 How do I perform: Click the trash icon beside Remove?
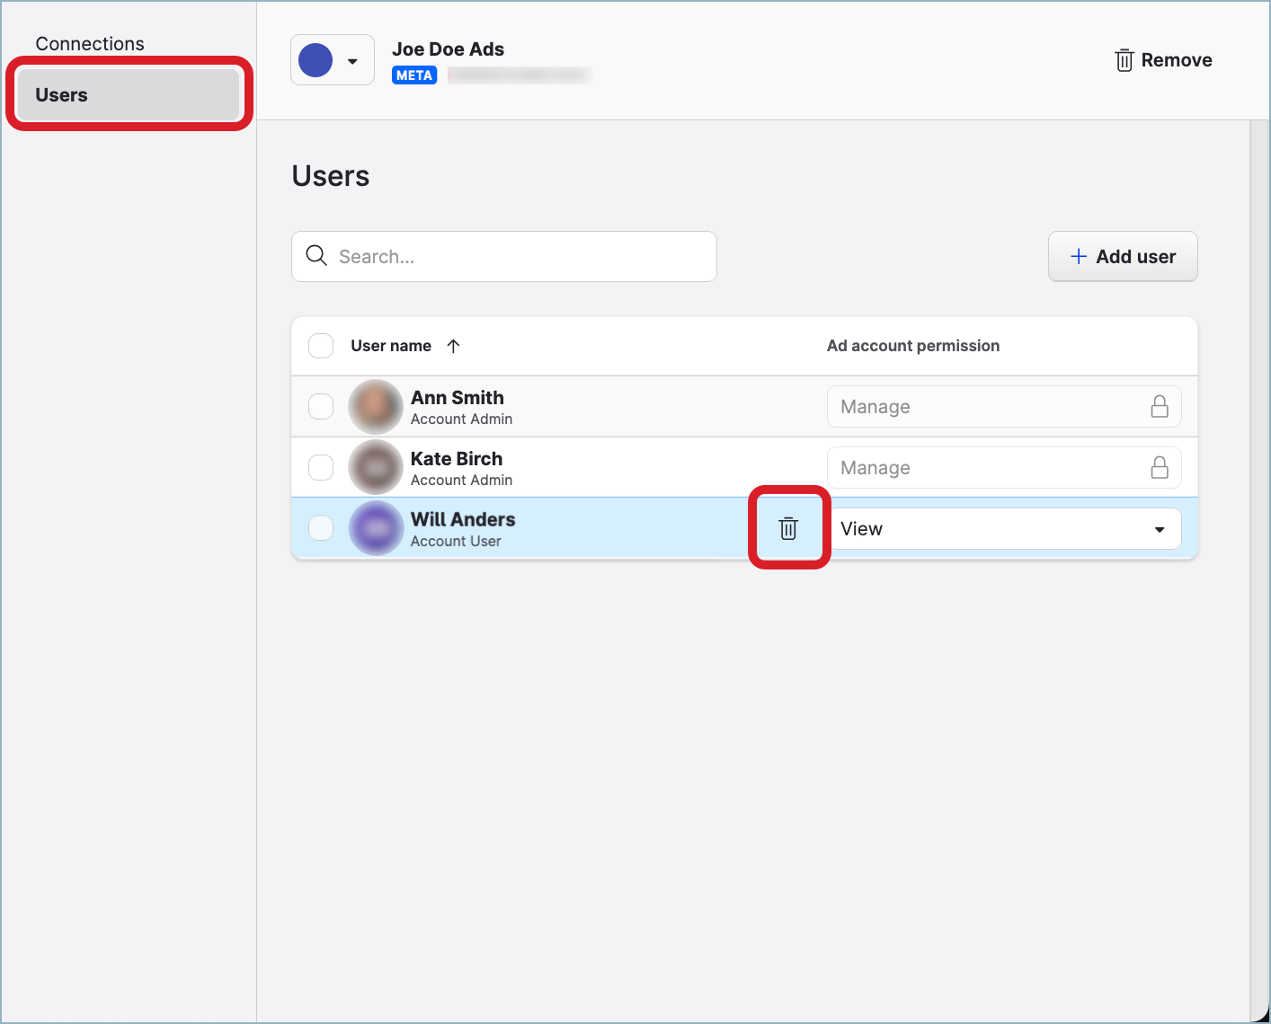(1123, 59)
